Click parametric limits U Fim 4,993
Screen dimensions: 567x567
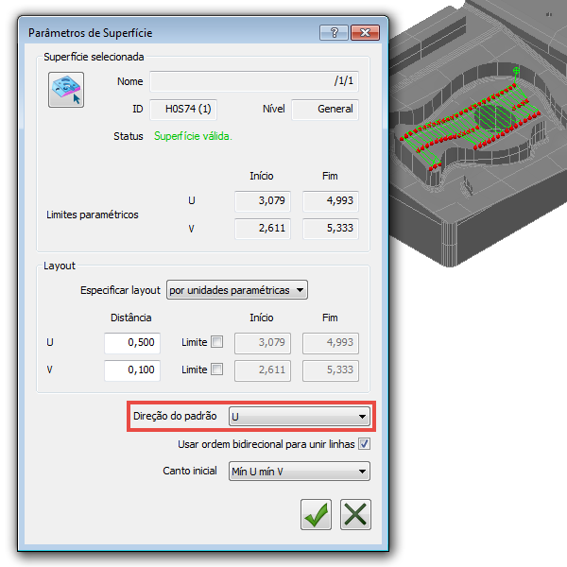331,201
